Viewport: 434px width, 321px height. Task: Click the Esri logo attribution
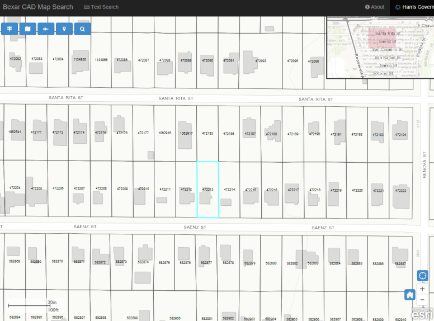[422, 314]
